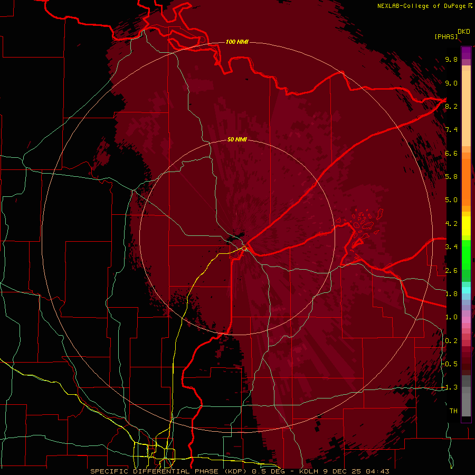Click the -1.3 legend scale value
The height and width of the screenshot is (475, 475).
(x=450, y=387)
